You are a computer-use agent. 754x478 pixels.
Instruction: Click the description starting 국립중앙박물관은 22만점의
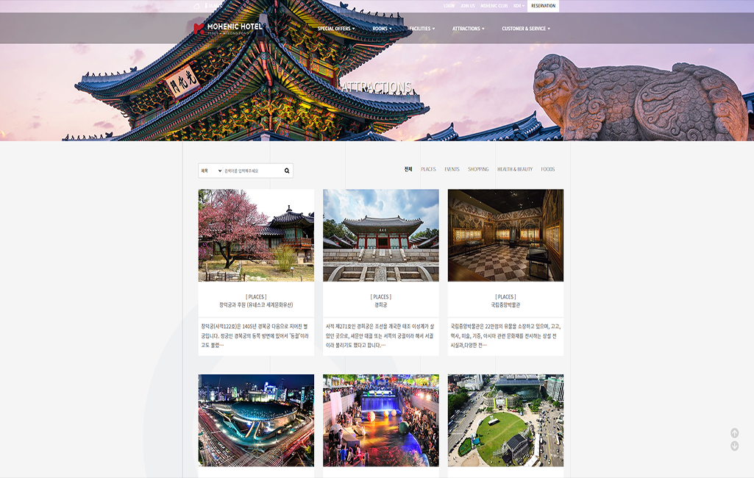505,335
